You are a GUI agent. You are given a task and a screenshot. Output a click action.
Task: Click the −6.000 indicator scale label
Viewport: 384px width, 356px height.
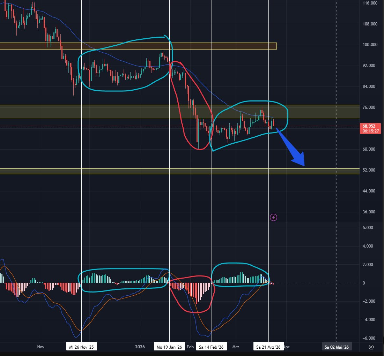[369, 338]
